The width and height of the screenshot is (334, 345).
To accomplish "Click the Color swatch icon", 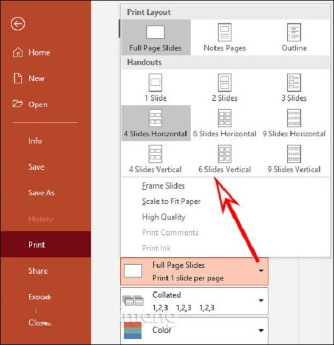I will (x=132, y=330).
